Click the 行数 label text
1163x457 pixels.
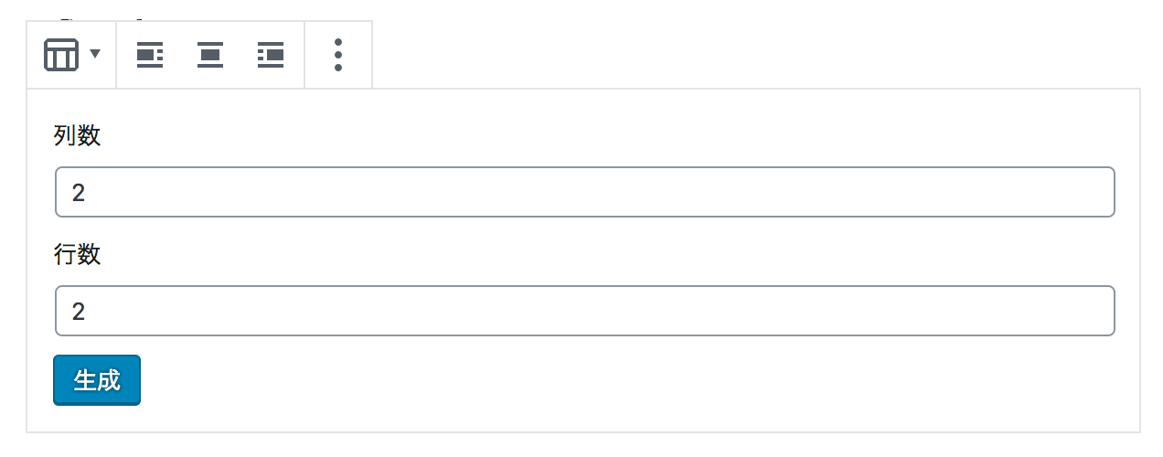tap(77, 255)
